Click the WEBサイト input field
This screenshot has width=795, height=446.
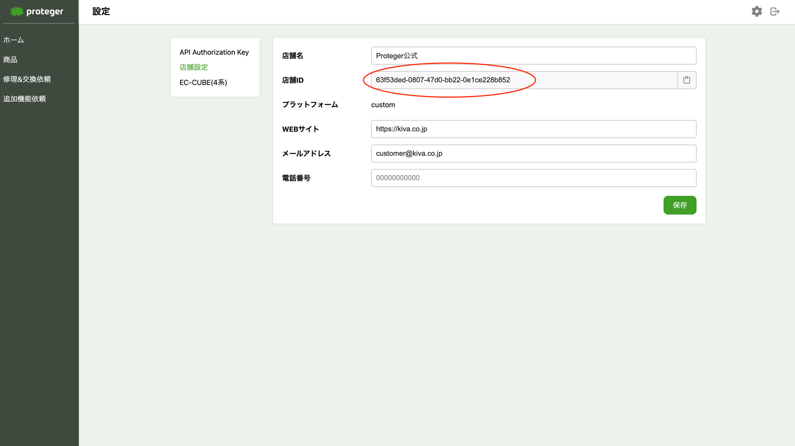click(x=533, y=129)
